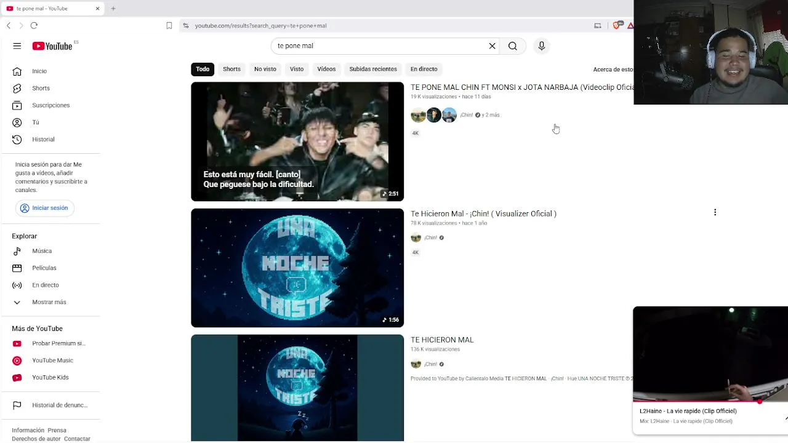This screenshot has height=443, width=788.
Task: Filter results by Visto
Action: point(297,69)
